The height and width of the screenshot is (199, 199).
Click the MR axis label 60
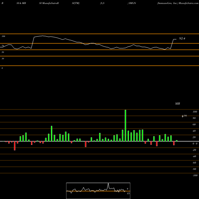194,125
